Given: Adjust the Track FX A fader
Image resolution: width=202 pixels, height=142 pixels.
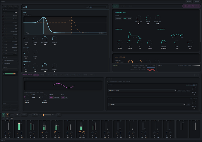Looking at the screenshot, I should [x=183, y=126].
